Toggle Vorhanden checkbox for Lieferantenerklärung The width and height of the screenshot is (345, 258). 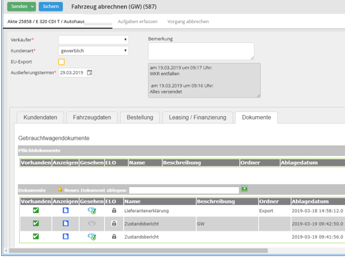click(36, 210)
